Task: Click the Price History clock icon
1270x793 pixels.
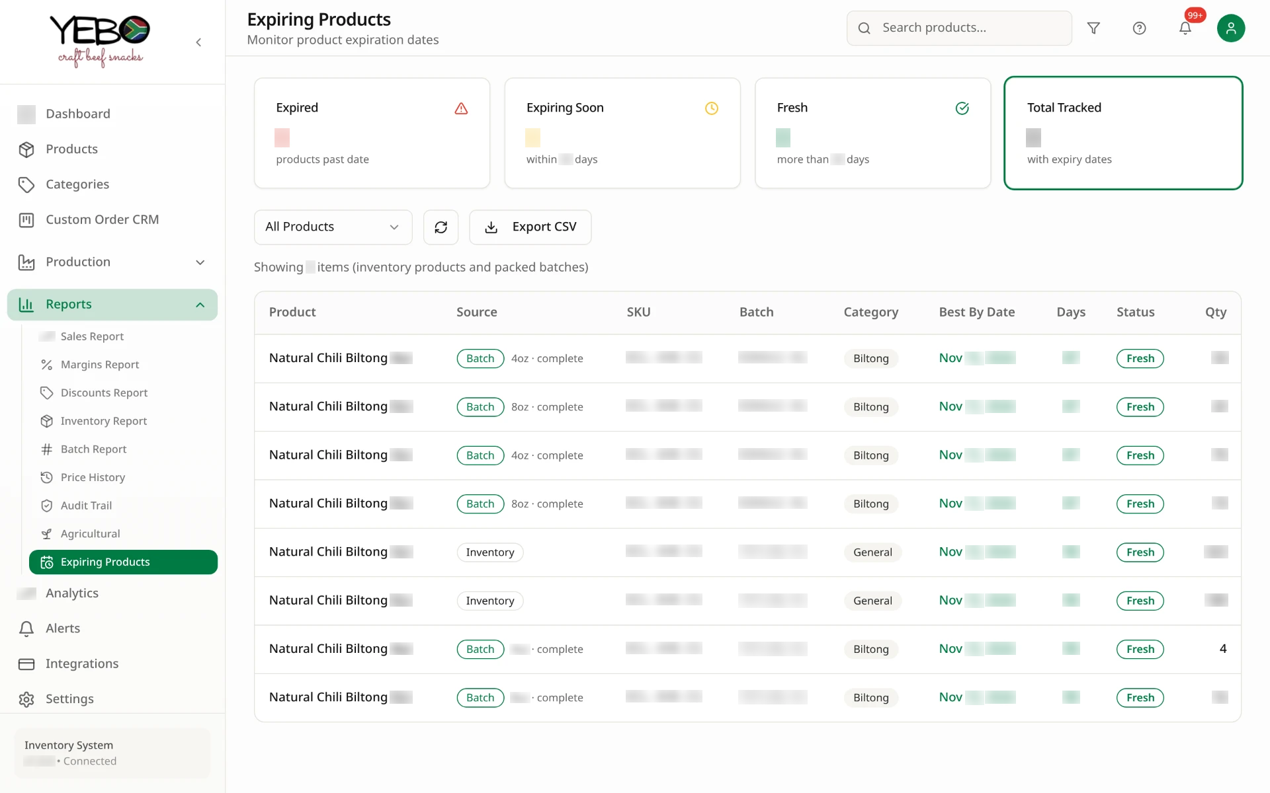Action: point(46,477)
